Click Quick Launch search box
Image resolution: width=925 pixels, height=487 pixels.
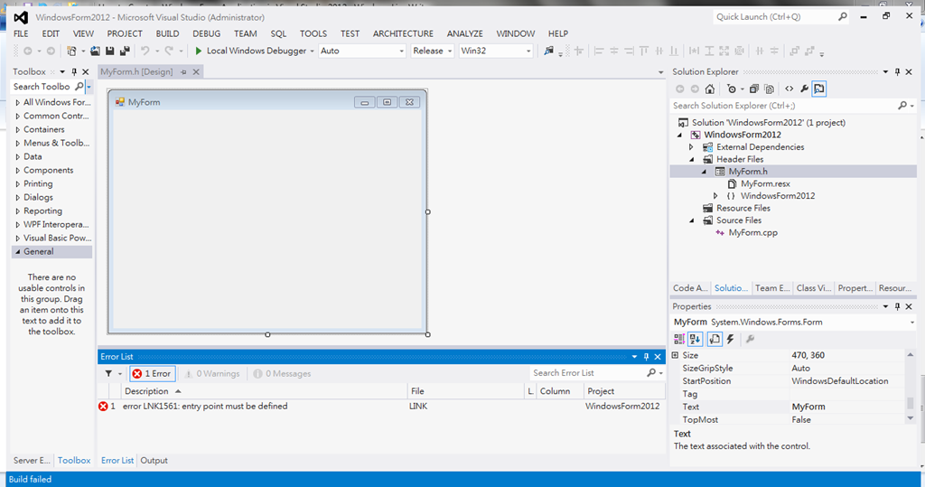774,17
